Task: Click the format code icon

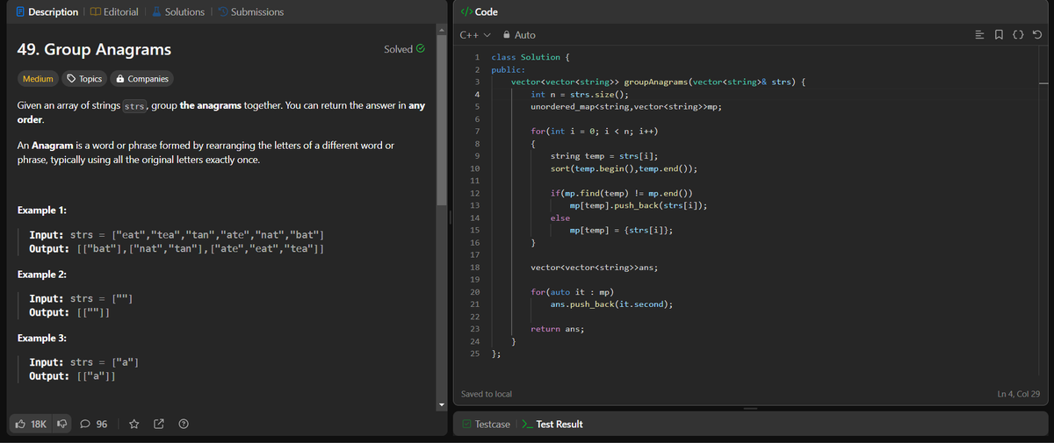Action: tap(981, 35)
